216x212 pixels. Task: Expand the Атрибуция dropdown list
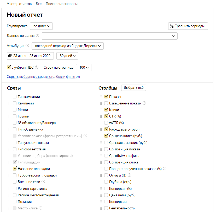click(x=68, y=46)
